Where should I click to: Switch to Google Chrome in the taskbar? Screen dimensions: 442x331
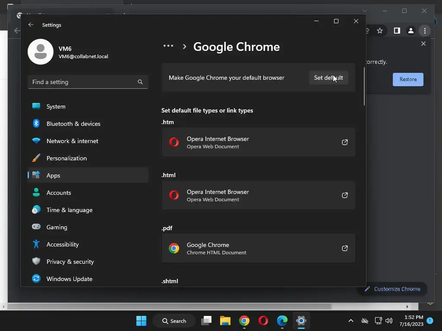[244, 321]
